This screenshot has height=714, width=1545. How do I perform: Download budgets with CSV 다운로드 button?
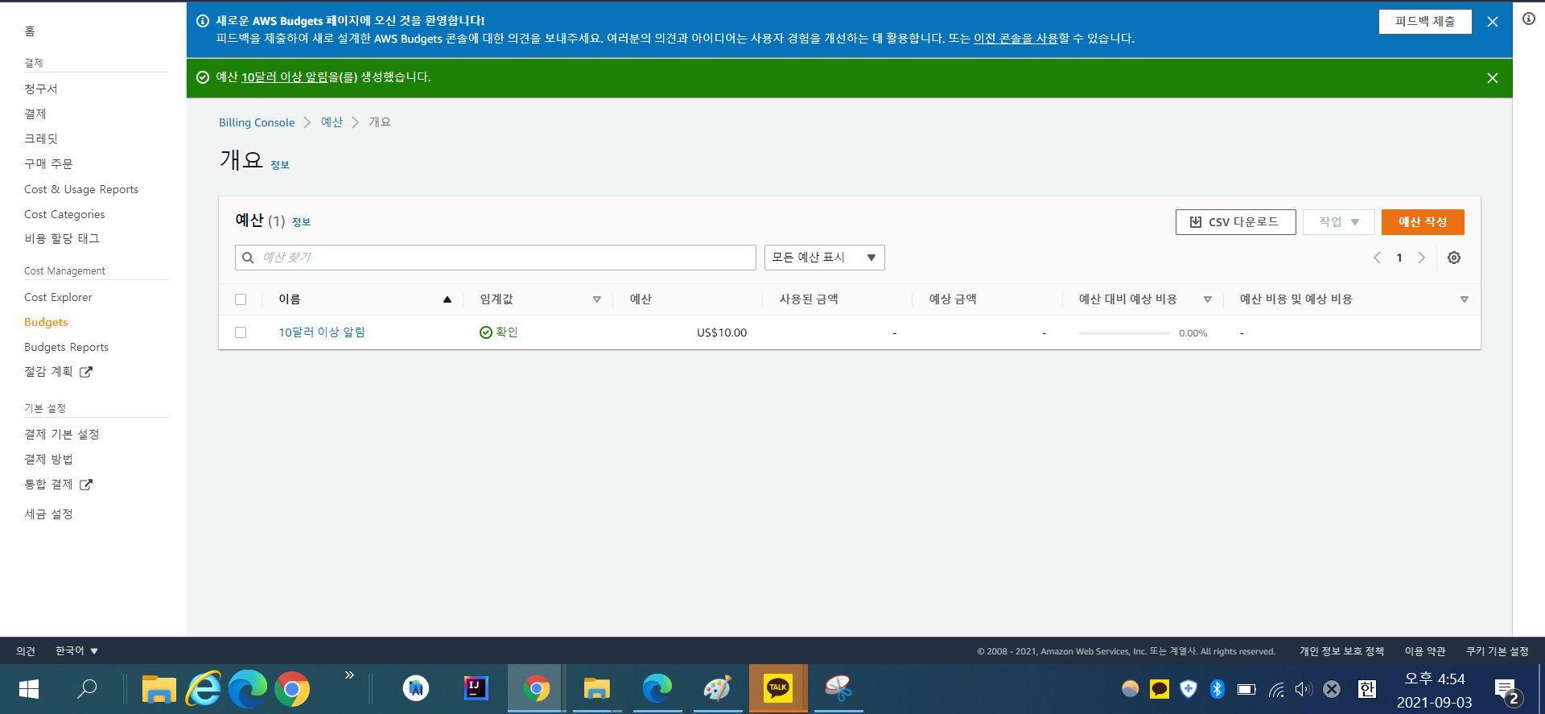click(x=1235, y=222)
